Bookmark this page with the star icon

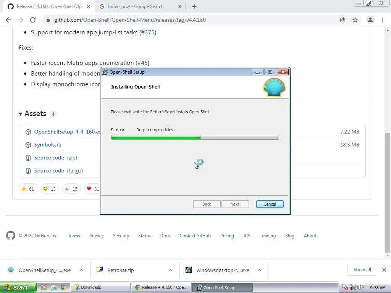coord(355,20)
